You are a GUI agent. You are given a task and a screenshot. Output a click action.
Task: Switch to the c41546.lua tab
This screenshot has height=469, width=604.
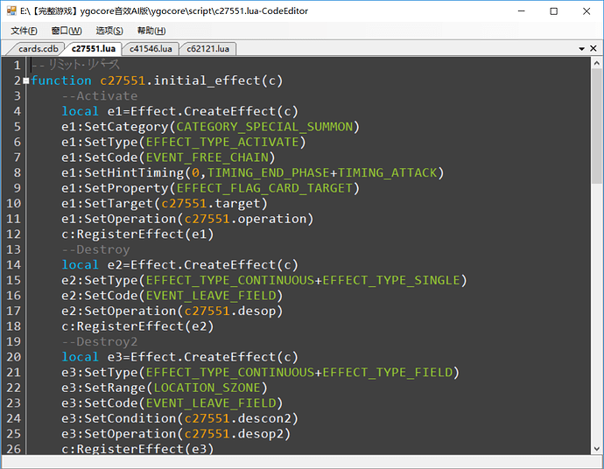(x=151, y=49)
